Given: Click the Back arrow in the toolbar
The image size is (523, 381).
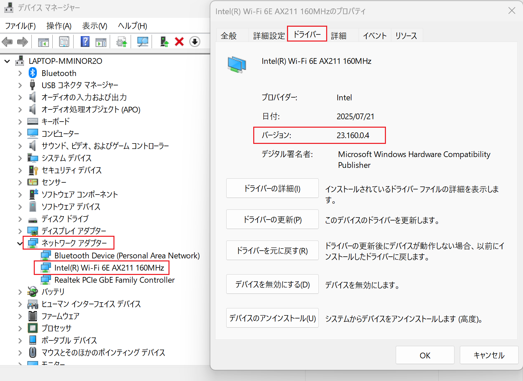Looking at the screenshot, I should pos(7,42).
